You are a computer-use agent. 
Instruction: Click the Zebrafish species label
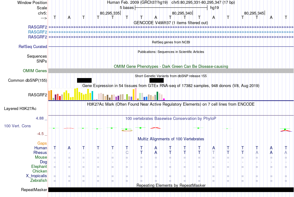(39, 181)
